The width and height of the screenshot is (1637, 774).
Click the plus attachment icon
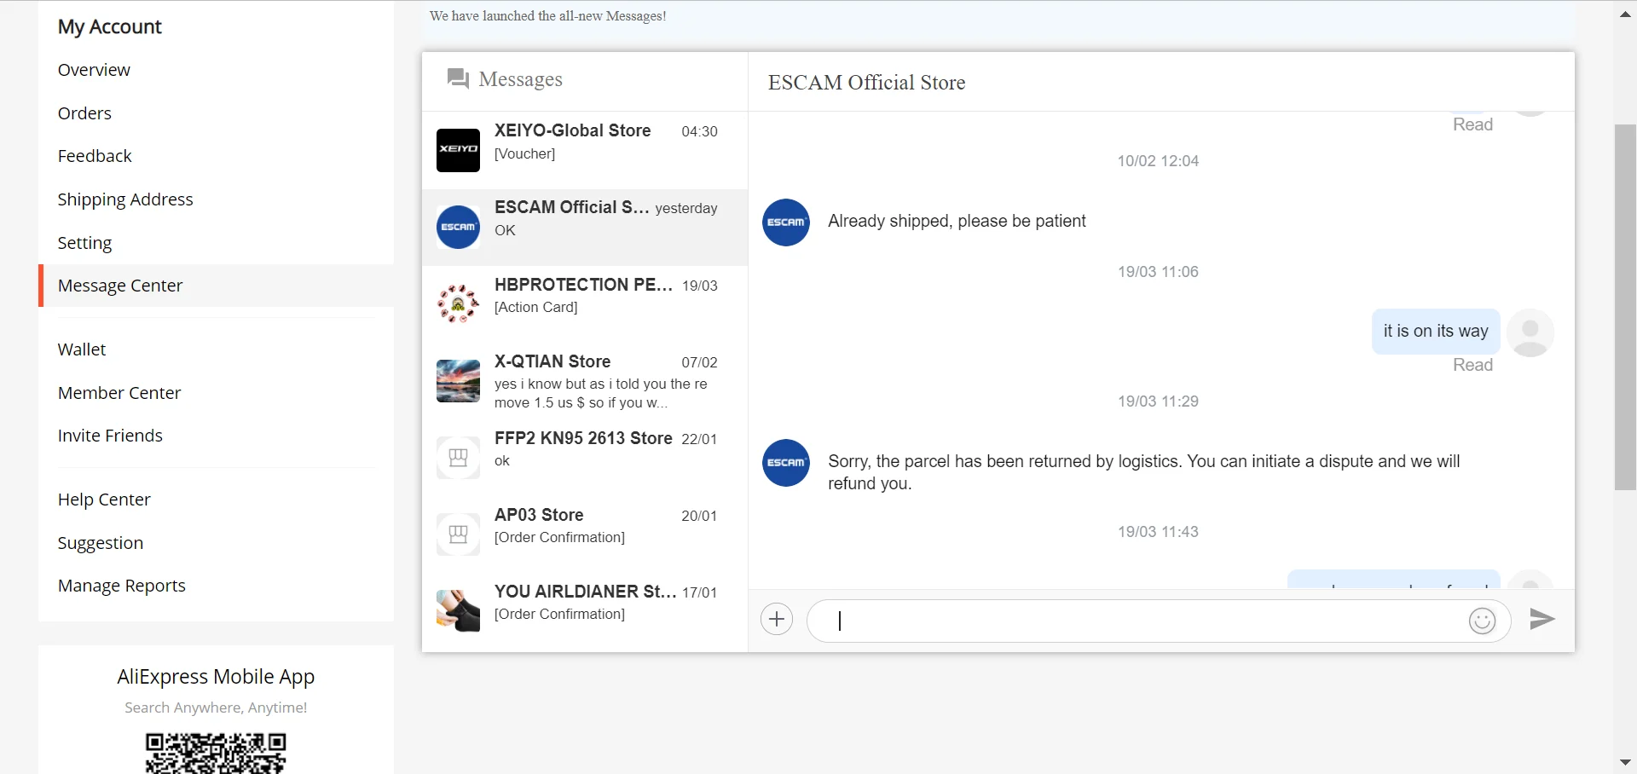tap(777, 620)
